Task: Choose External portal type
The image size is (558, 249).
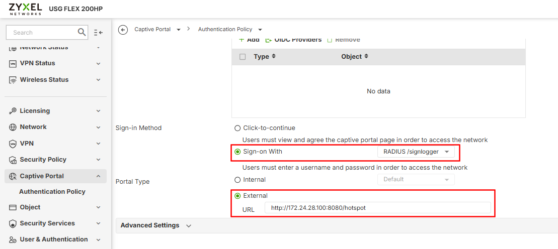Action: 237,195
